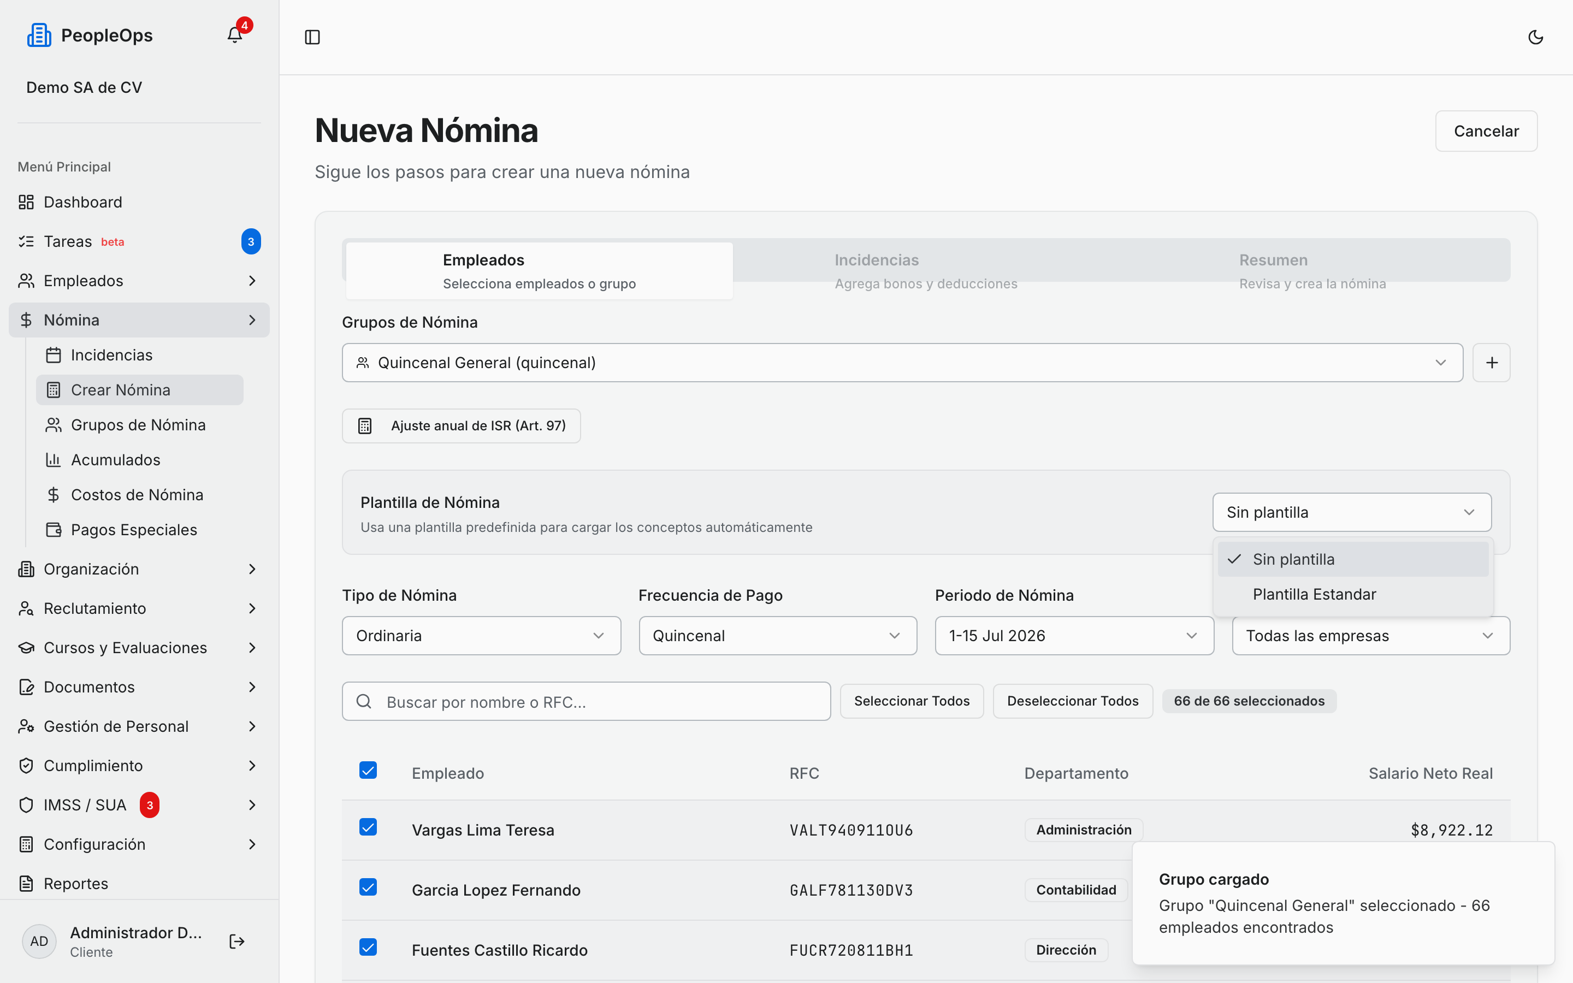1573x983 pixels.
Task: Click the IMSS / SUA shield icon
Action: click(x=26, y=805)
